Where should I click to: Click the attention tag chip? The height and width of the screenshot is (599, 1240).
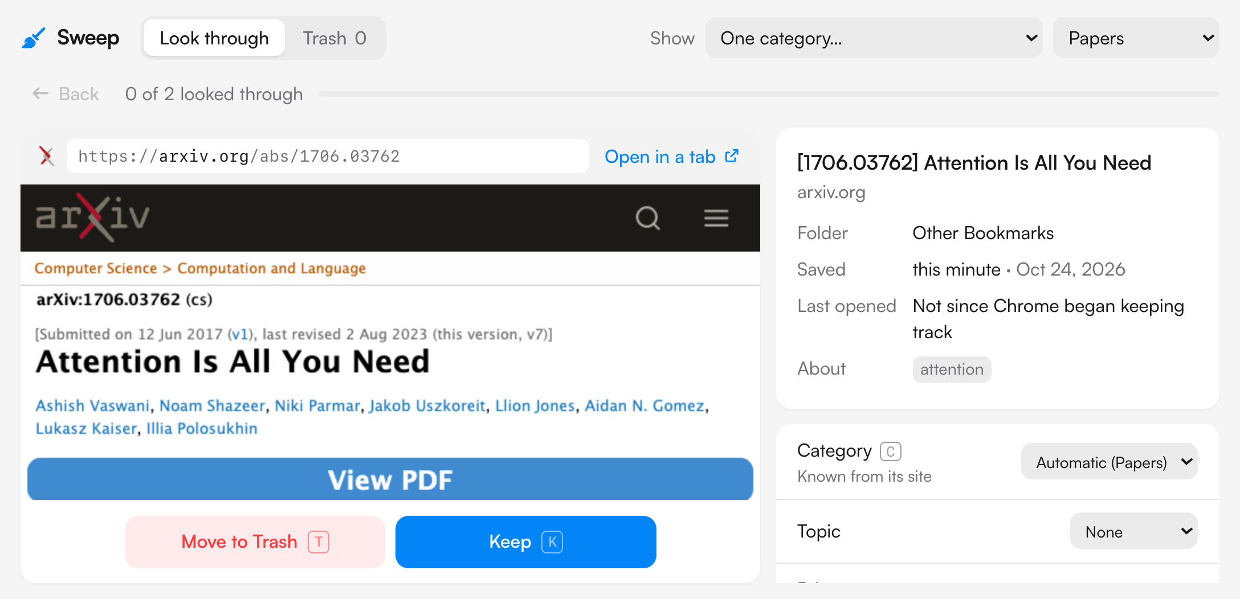(952, 370)
